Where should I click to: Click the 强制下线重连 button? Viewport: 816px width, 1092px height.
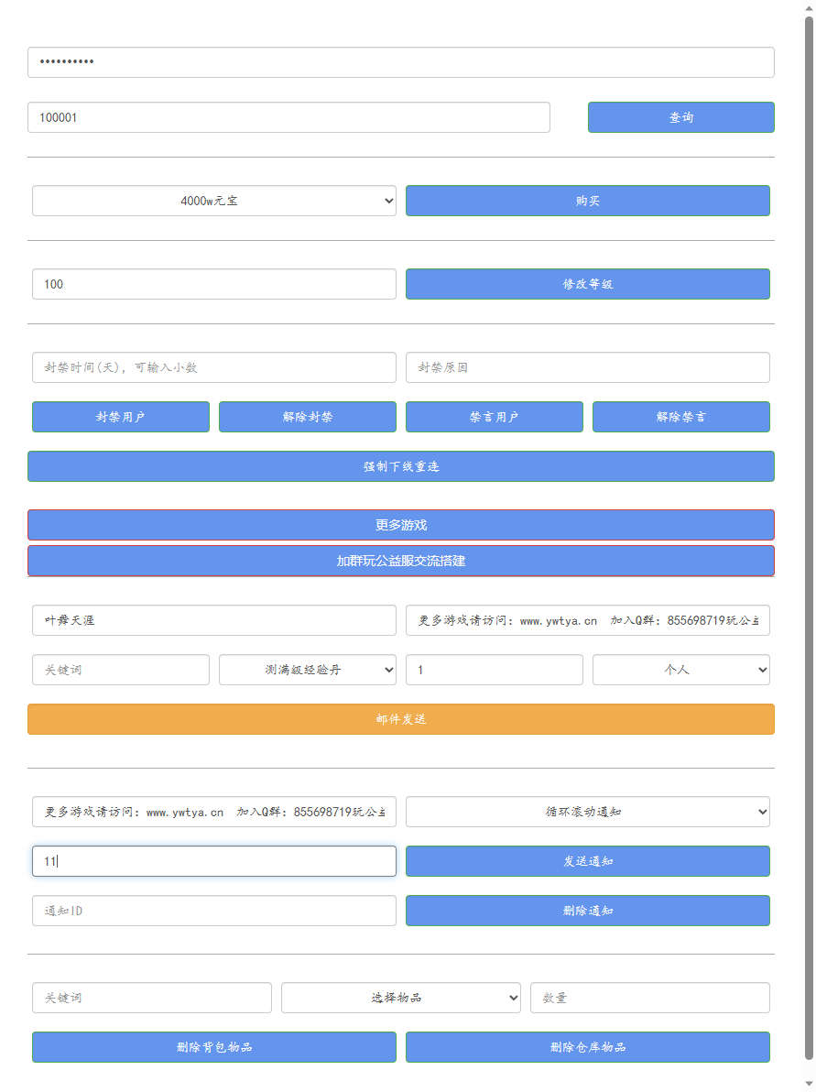400,466
